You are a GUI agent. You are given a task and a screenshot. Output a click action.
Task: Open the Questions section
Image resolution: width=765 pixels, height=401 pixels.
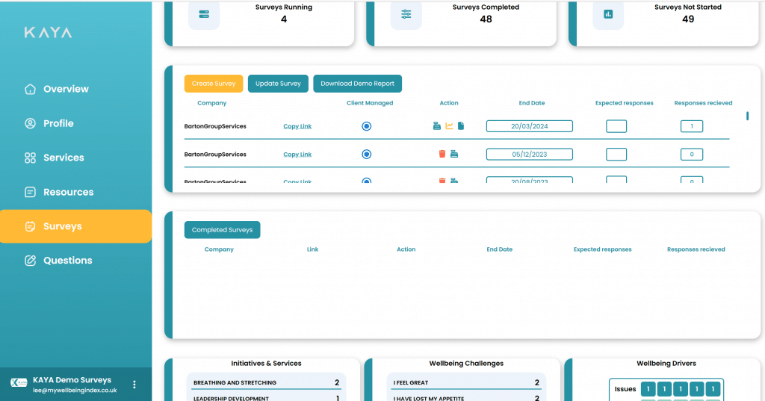click(67, 261)
